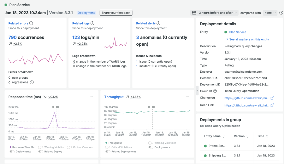Screen dimensions: 284x164
Task: Click the 123 logs/min value
Action: tap(76, 37)
